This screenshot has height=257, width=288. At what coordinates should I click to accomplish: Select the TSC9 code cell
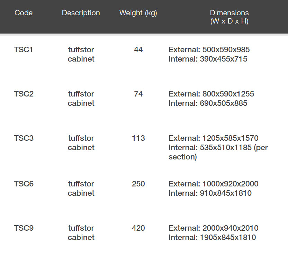click(x=24, y=228)
